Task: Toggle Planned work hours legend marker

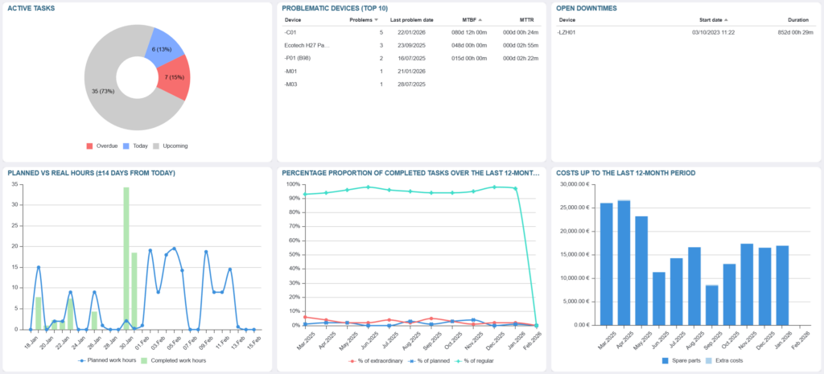Action: tap(106, 361)
